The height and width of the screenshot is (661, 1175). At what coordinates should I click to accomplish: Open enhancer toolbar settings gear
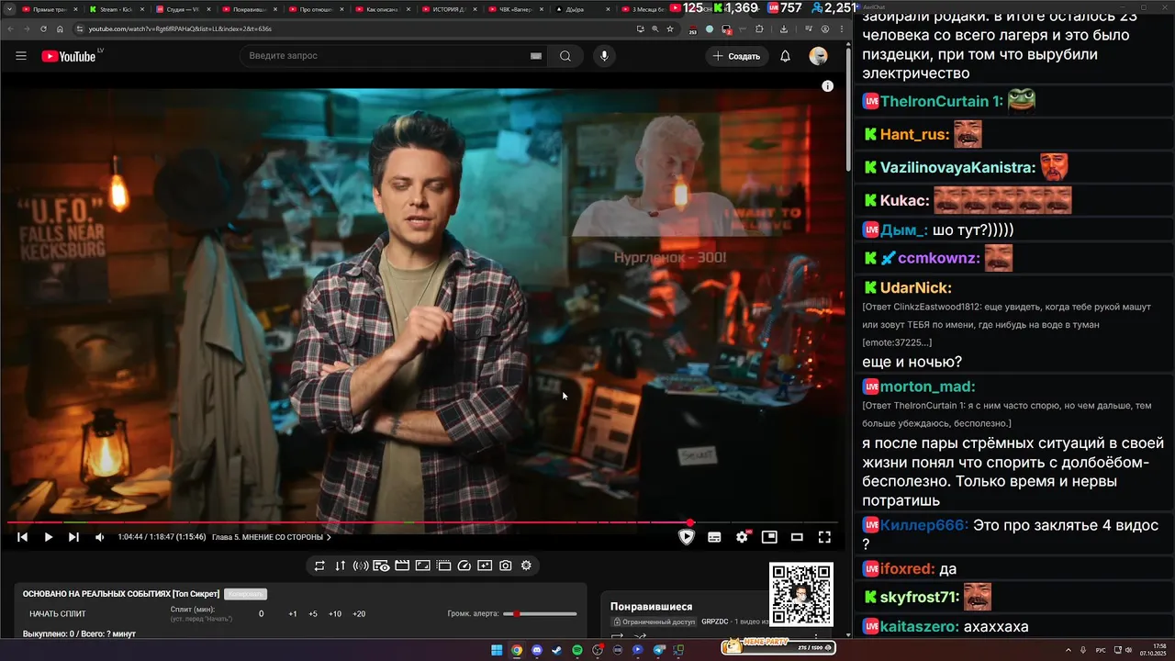pyautogui.click(x=526, y=566)
